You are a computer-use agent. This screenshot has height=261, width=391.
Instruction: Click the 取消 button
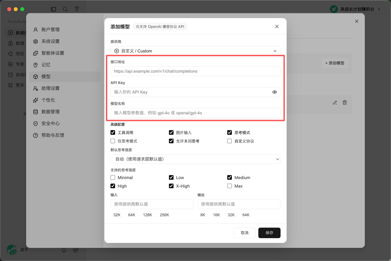[245, 233]
